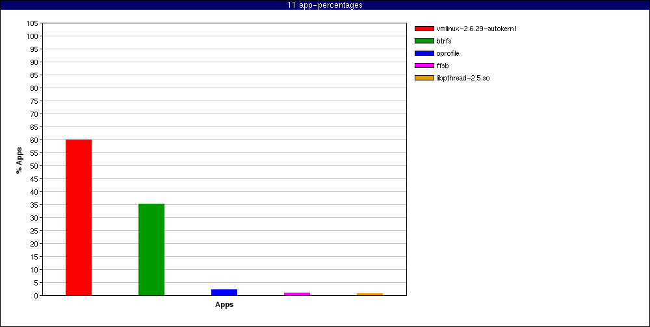Select the blue oprofile legend swatch
Screen dimensions: 650x327
click(x=424, y=53)
